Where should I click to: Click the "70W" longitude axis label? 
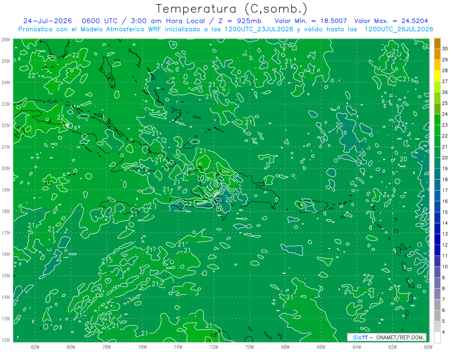249,347
